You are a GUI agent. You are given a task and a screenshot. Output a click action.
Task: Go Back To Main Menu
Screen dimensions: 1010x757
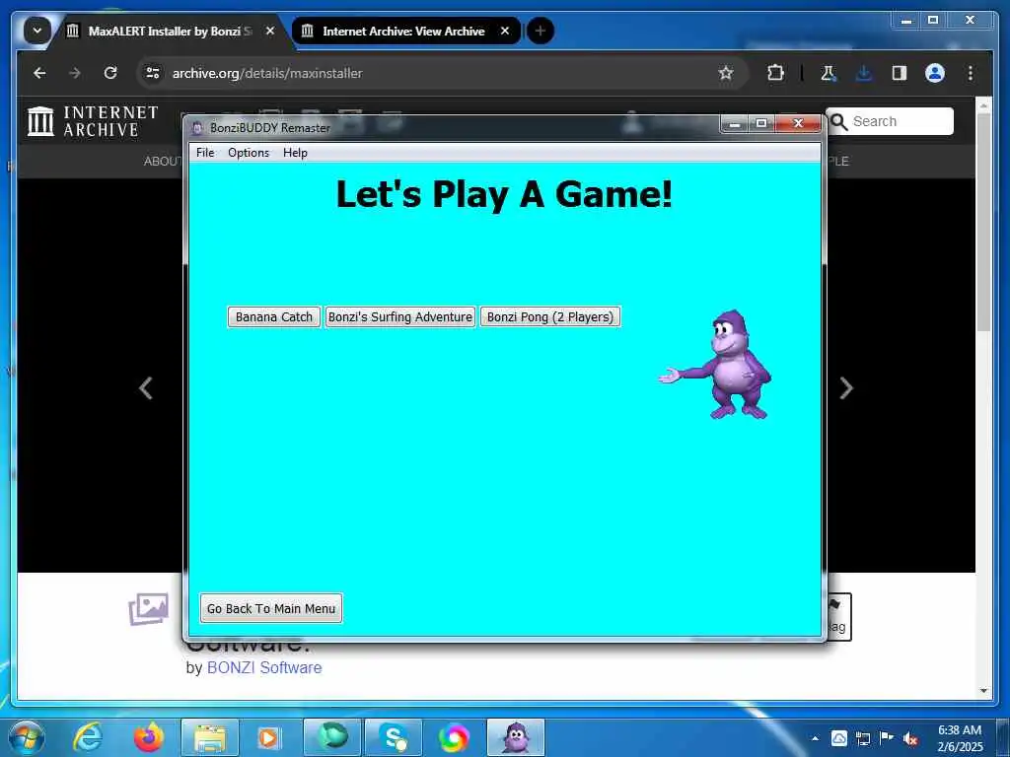tap(271, 608)
